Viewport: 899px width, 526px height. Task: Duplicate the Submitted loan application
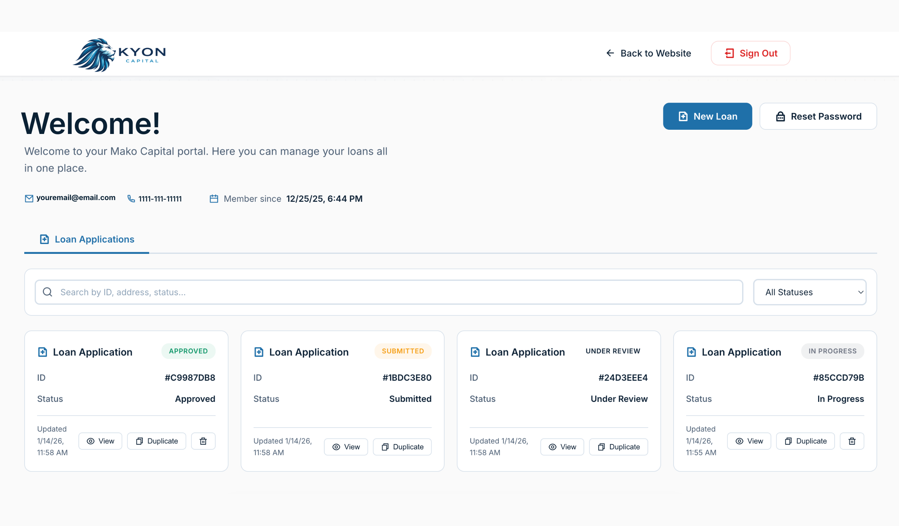click(402, 447)
